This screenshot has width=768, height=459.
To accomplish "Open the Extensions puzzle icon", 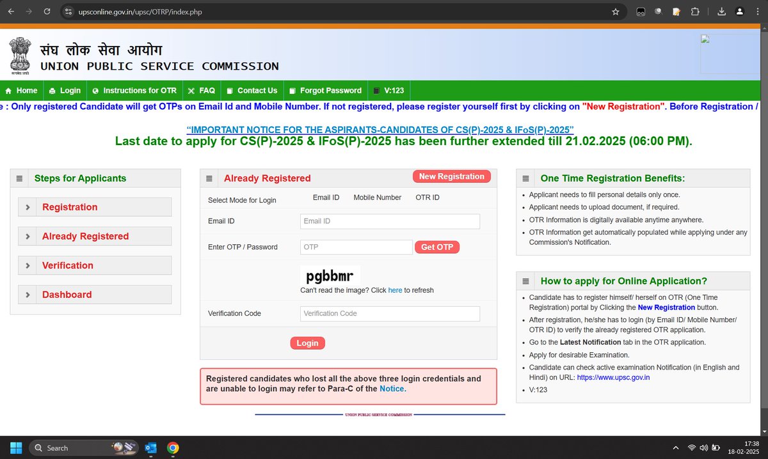I will 695,12.
